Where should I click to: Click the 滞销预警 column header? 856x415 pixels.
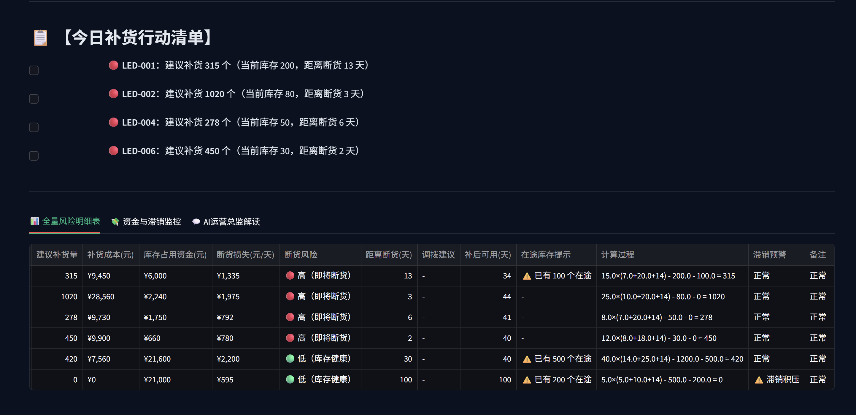[776, 255]
